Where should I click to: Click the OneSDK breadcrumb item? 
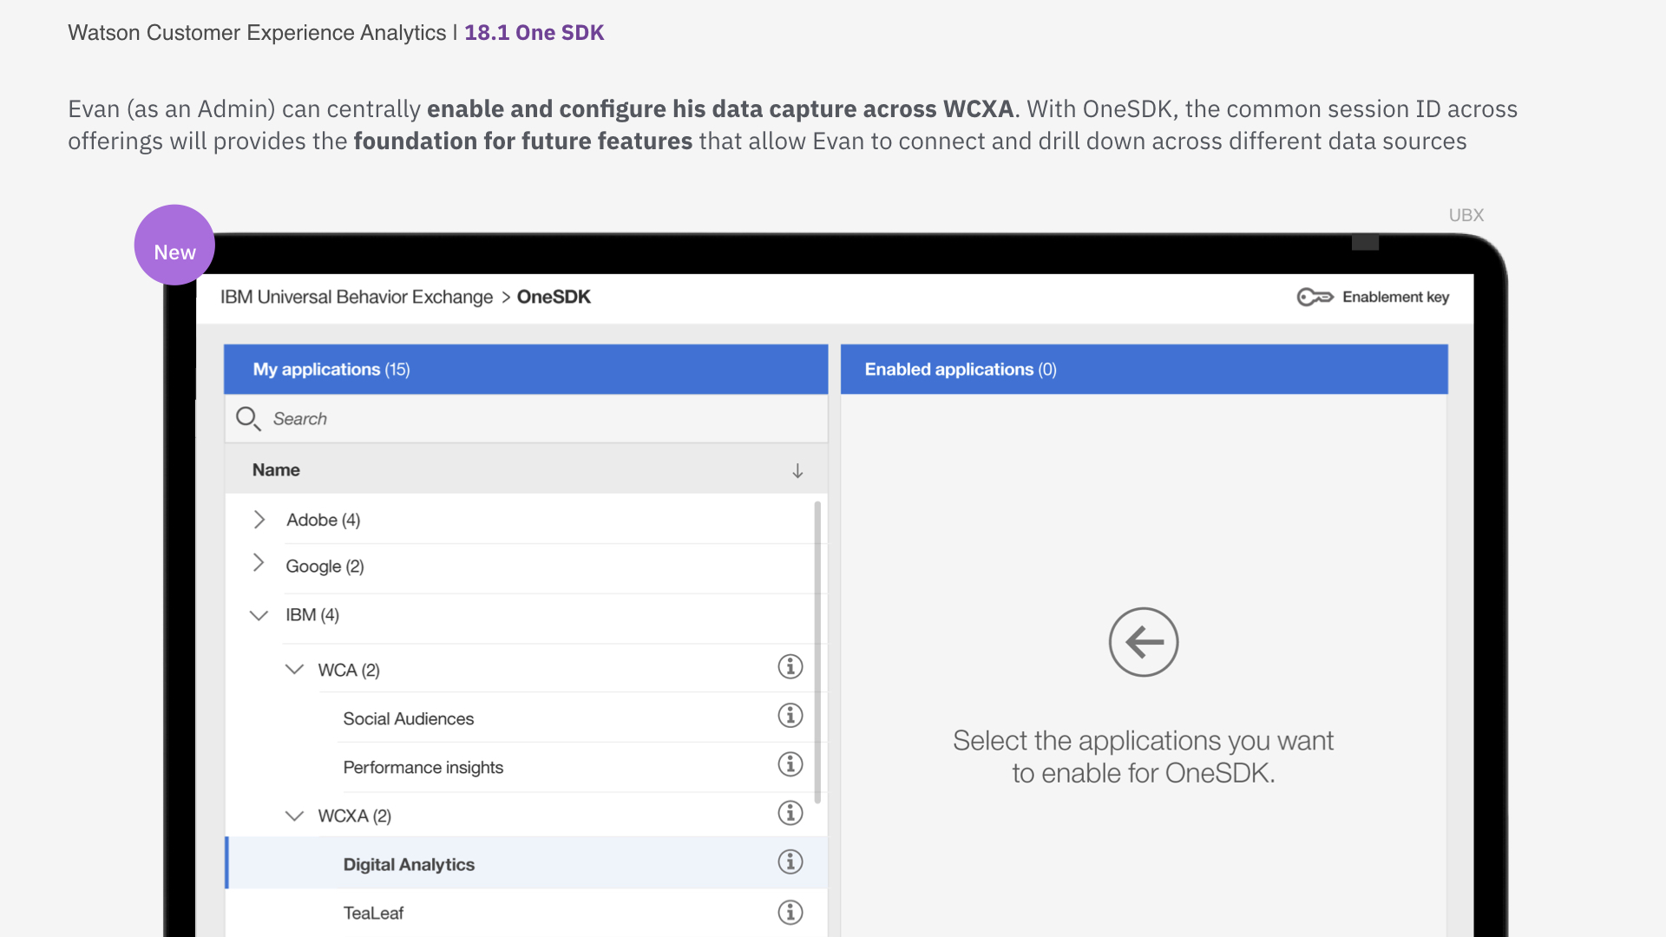[554, 298]
